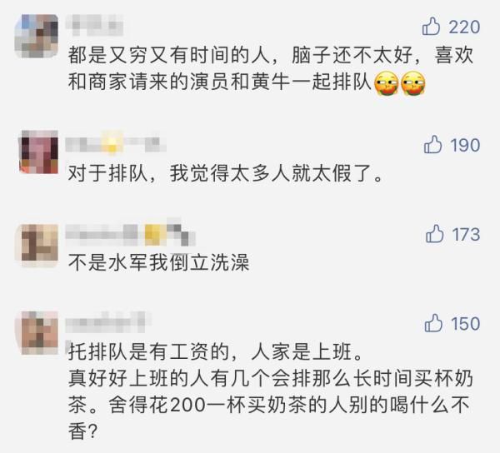The image size is (500, 453).
Task: Open the first commenter's avatar
Action: pos(37,36)
